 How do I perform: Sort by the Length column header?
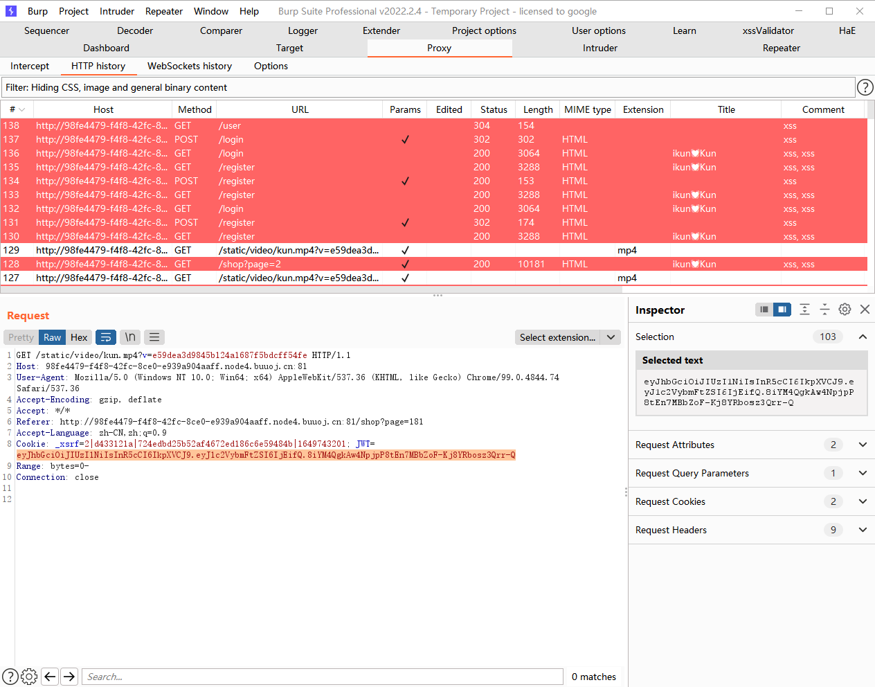coord(538,109)
